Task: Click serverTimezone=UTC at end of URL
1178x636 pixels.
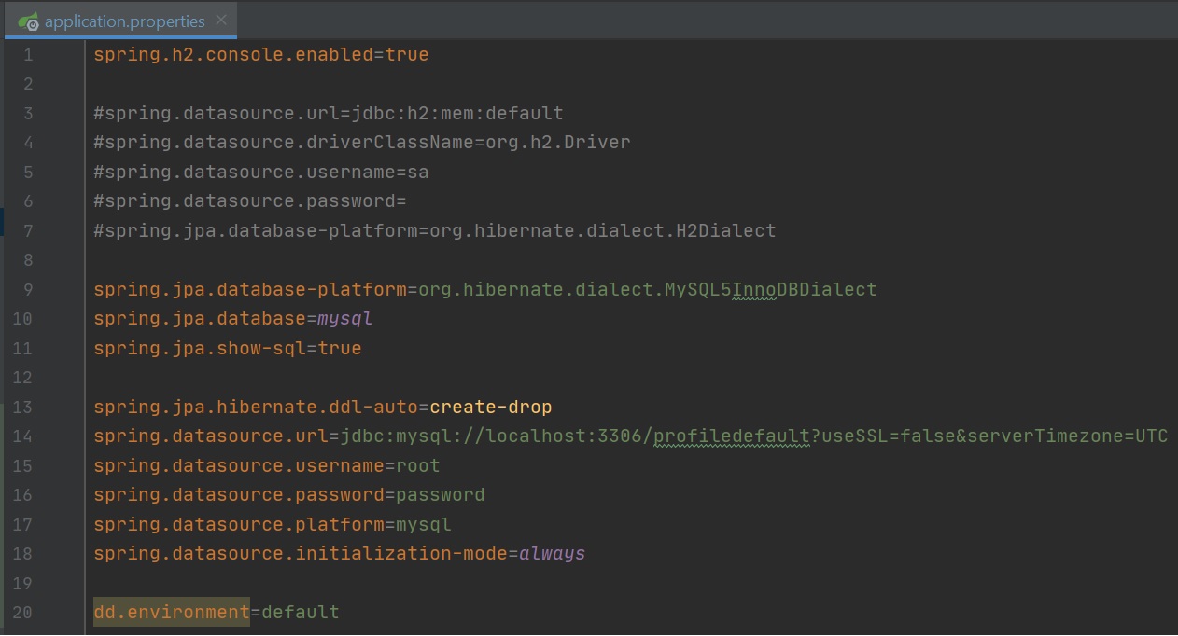Action: (x=1067, y=436)
